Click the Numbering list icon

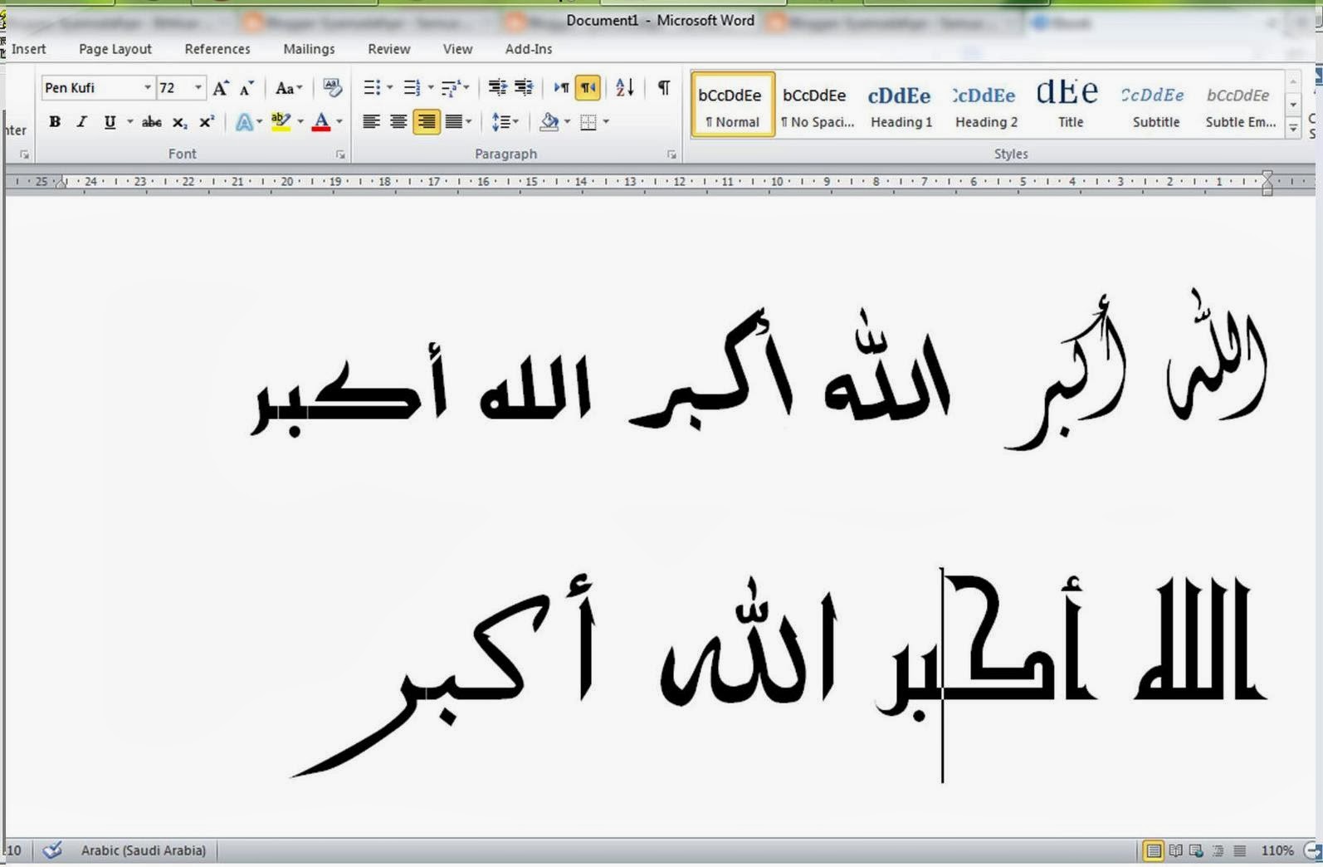tap(412, 87)
